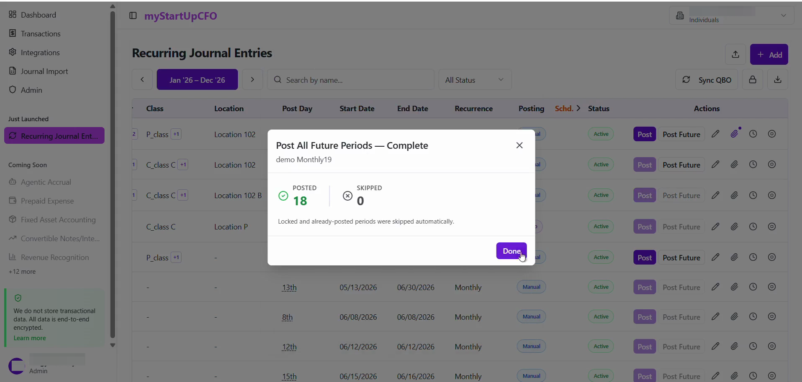The image size is (802, 382).
Task: Click the circle icon in Location P row
Action: [x=772, y=227]
